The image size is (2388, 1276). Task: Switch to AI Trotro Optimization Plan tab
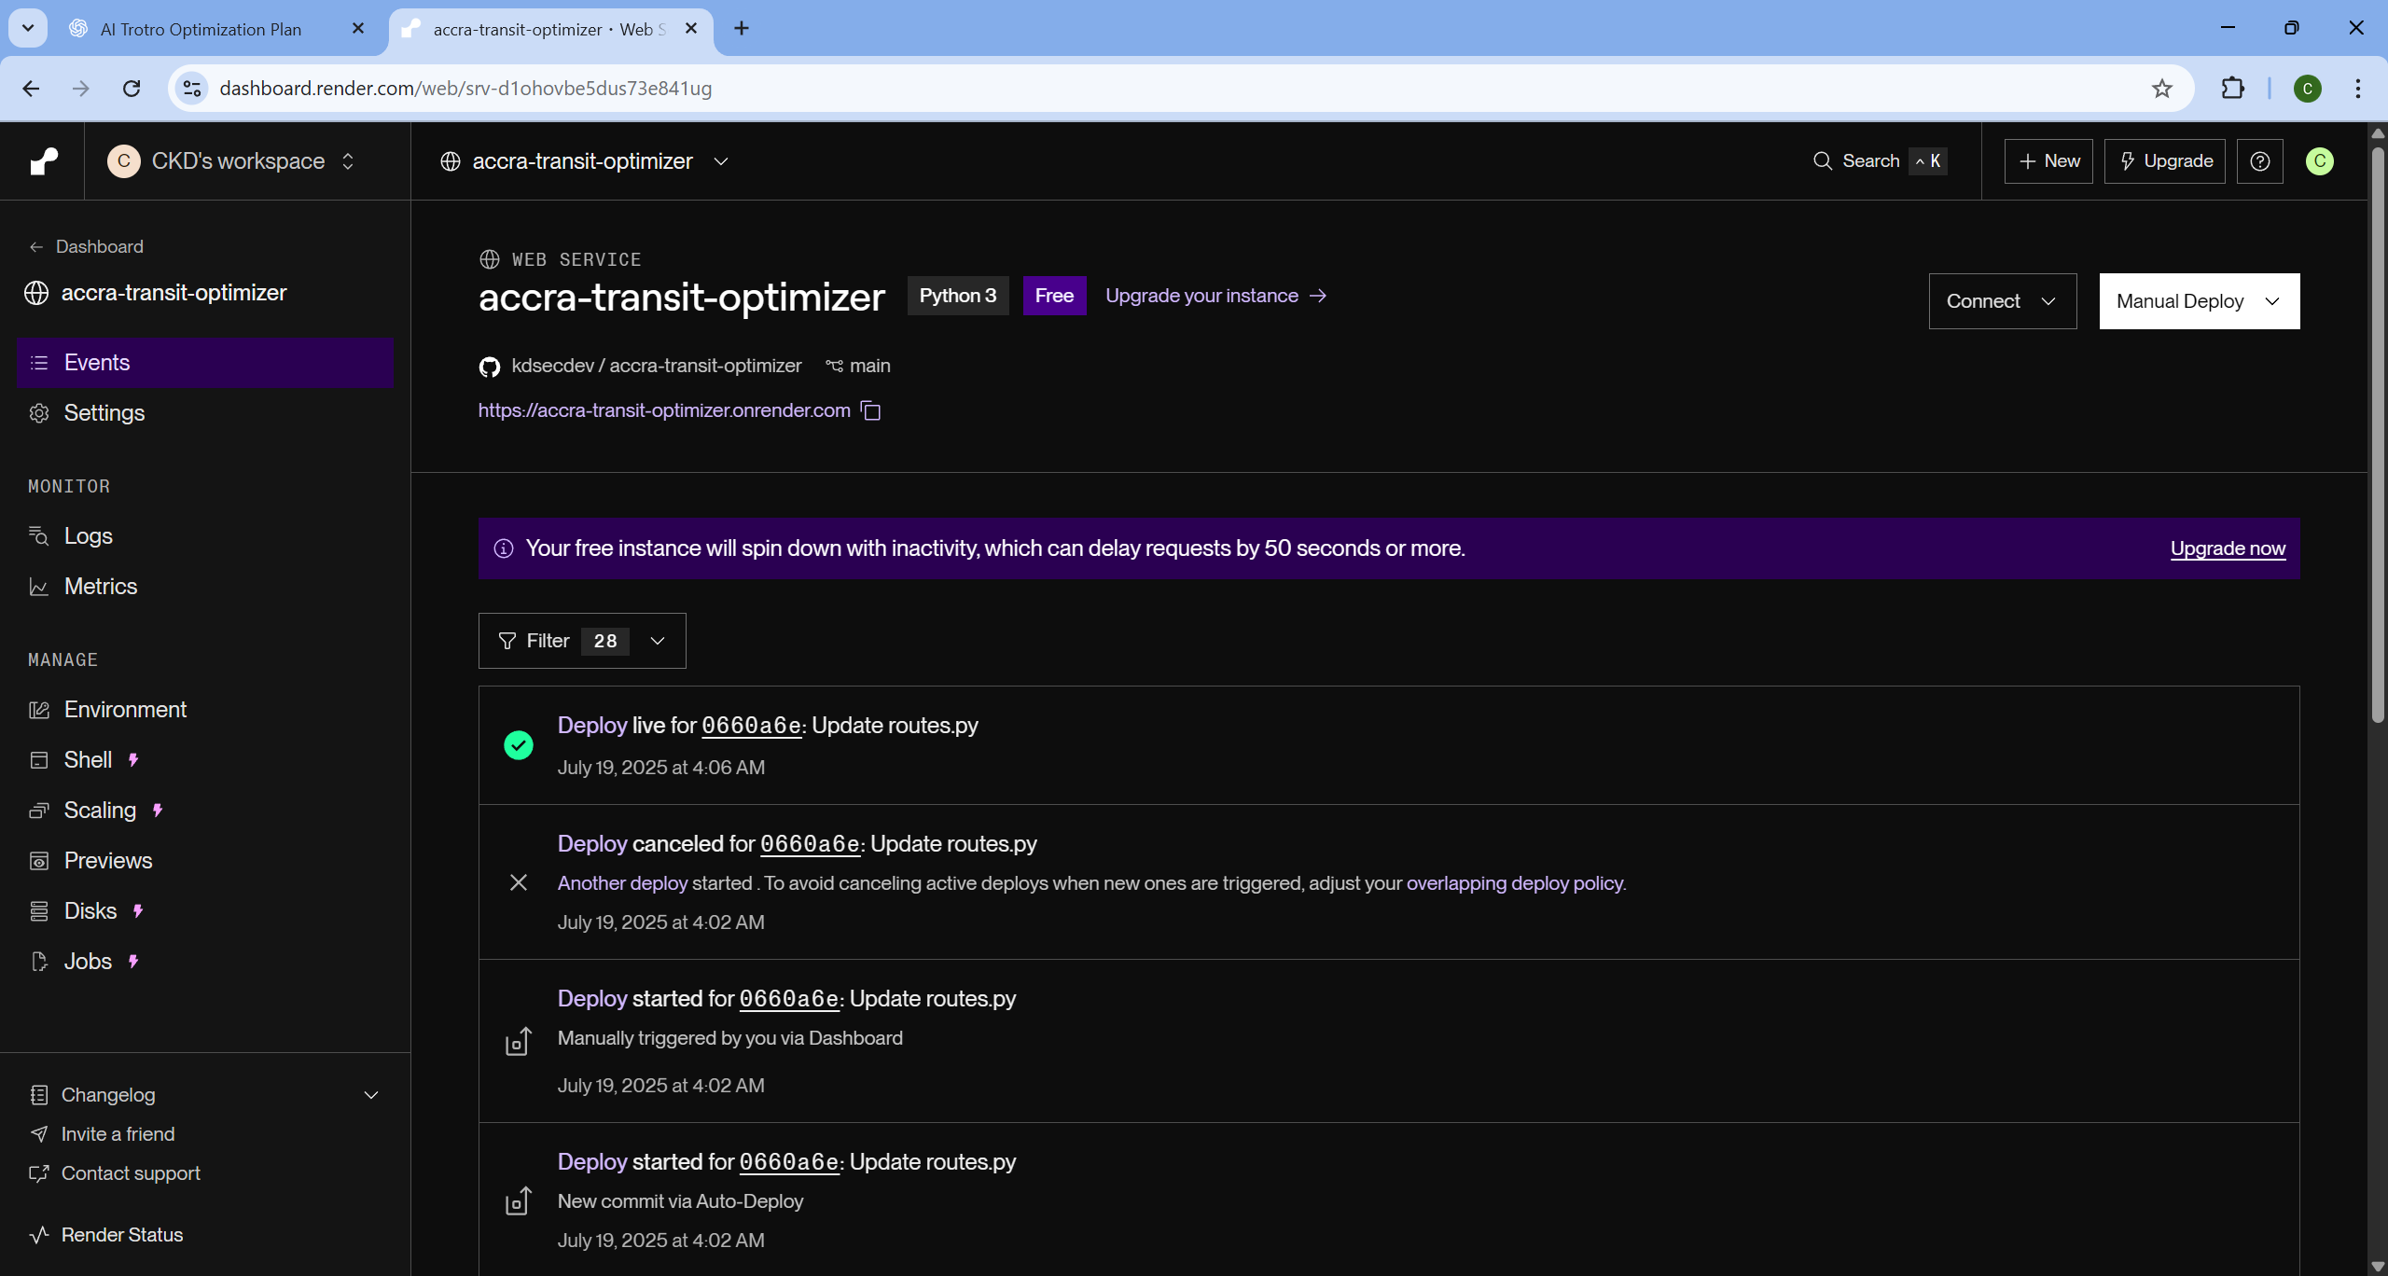[x=201, y=29]
